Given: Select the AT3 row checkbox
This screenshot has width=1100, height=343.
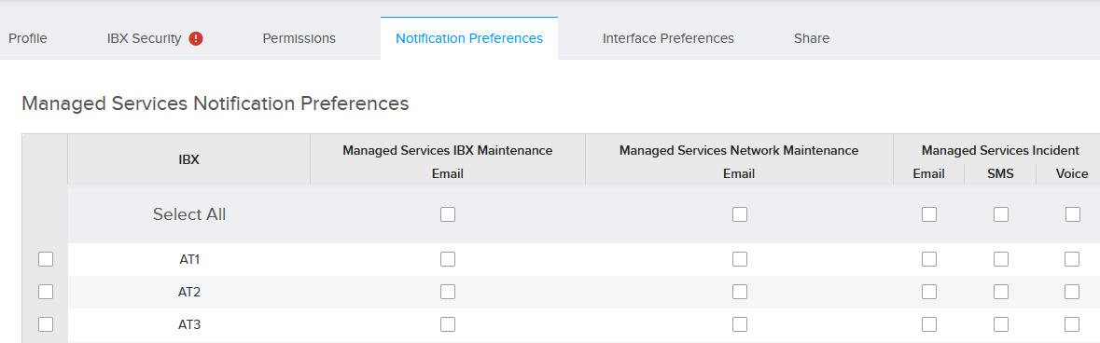Looking at the screenshot, I should pos(46,324).
